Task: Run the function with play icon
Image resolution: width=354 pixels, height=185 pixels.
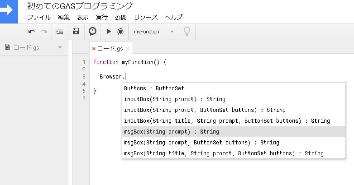Action: coord(109,32)
